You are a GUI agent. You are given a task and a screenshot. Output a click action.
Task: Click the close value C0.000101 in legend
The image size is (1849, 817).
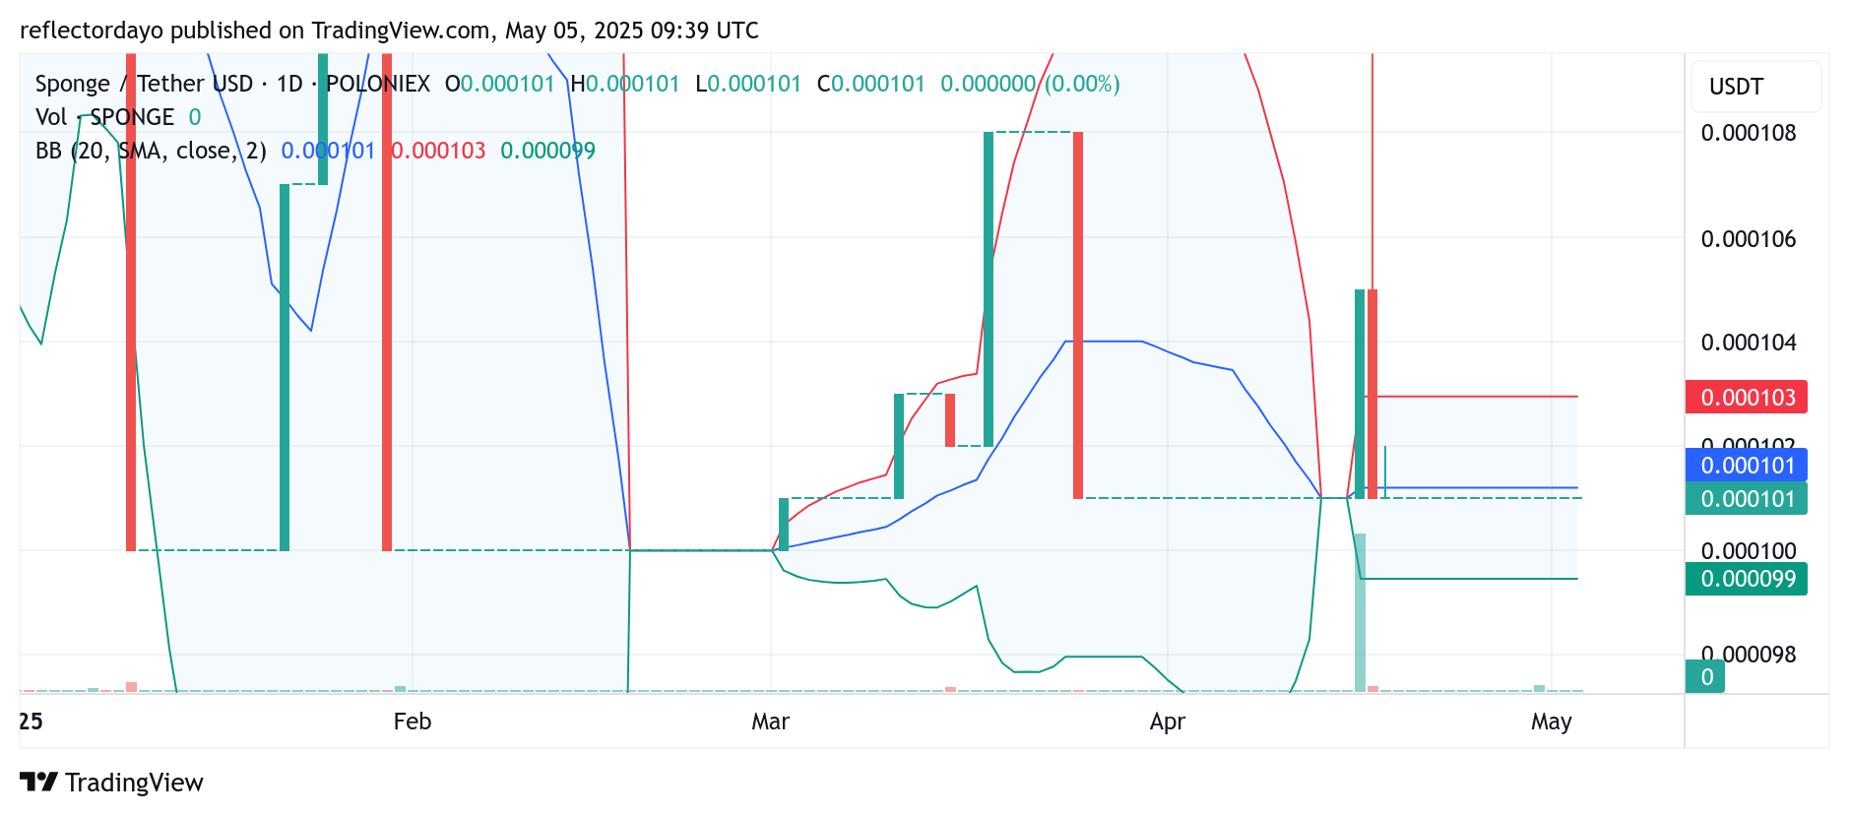coord(871,84)
